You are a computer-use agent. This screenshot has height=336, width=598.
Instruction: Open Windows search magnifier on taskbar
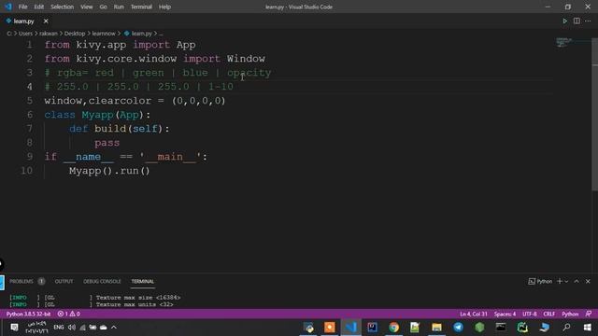tap(567, 328)
